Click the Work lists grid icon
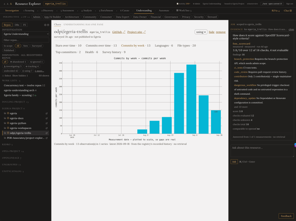The width and height of the screenshot is (296, 221). pyautogui.click(x=177, y=10)
